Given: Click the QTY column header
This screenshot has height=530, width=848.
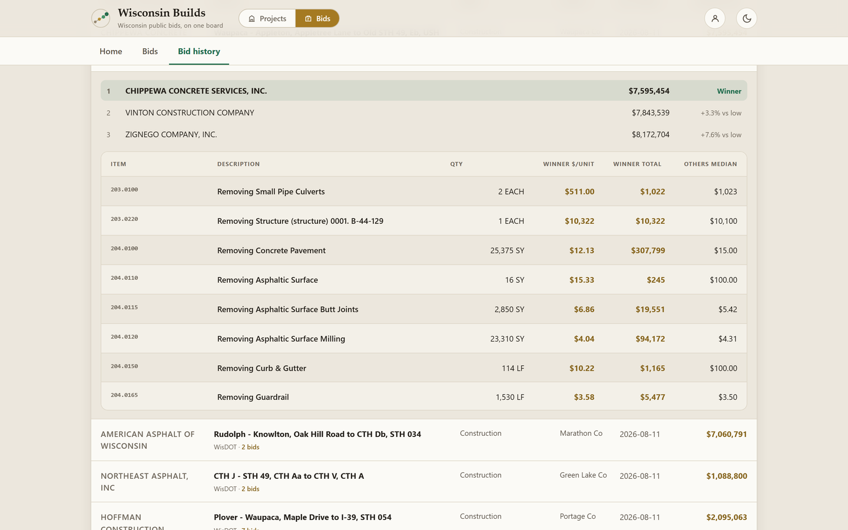Looking at the screenshot, I should tap(456, 164).
